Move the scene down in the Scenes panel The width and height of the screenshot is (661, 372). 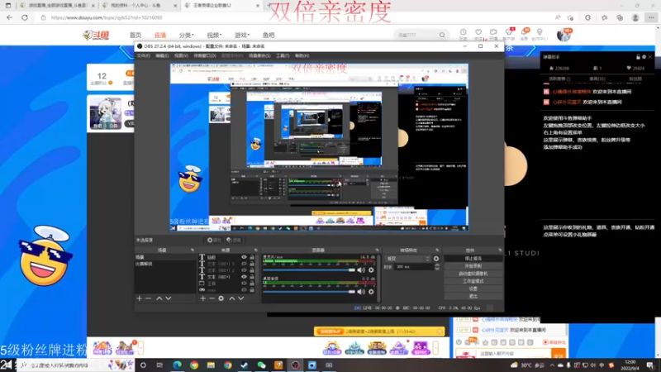[169, 298]
